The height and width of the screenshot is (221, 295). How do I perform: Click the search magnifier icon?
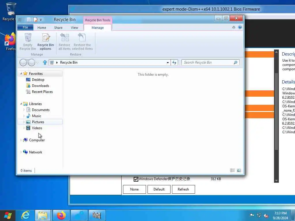coord(235,62)
